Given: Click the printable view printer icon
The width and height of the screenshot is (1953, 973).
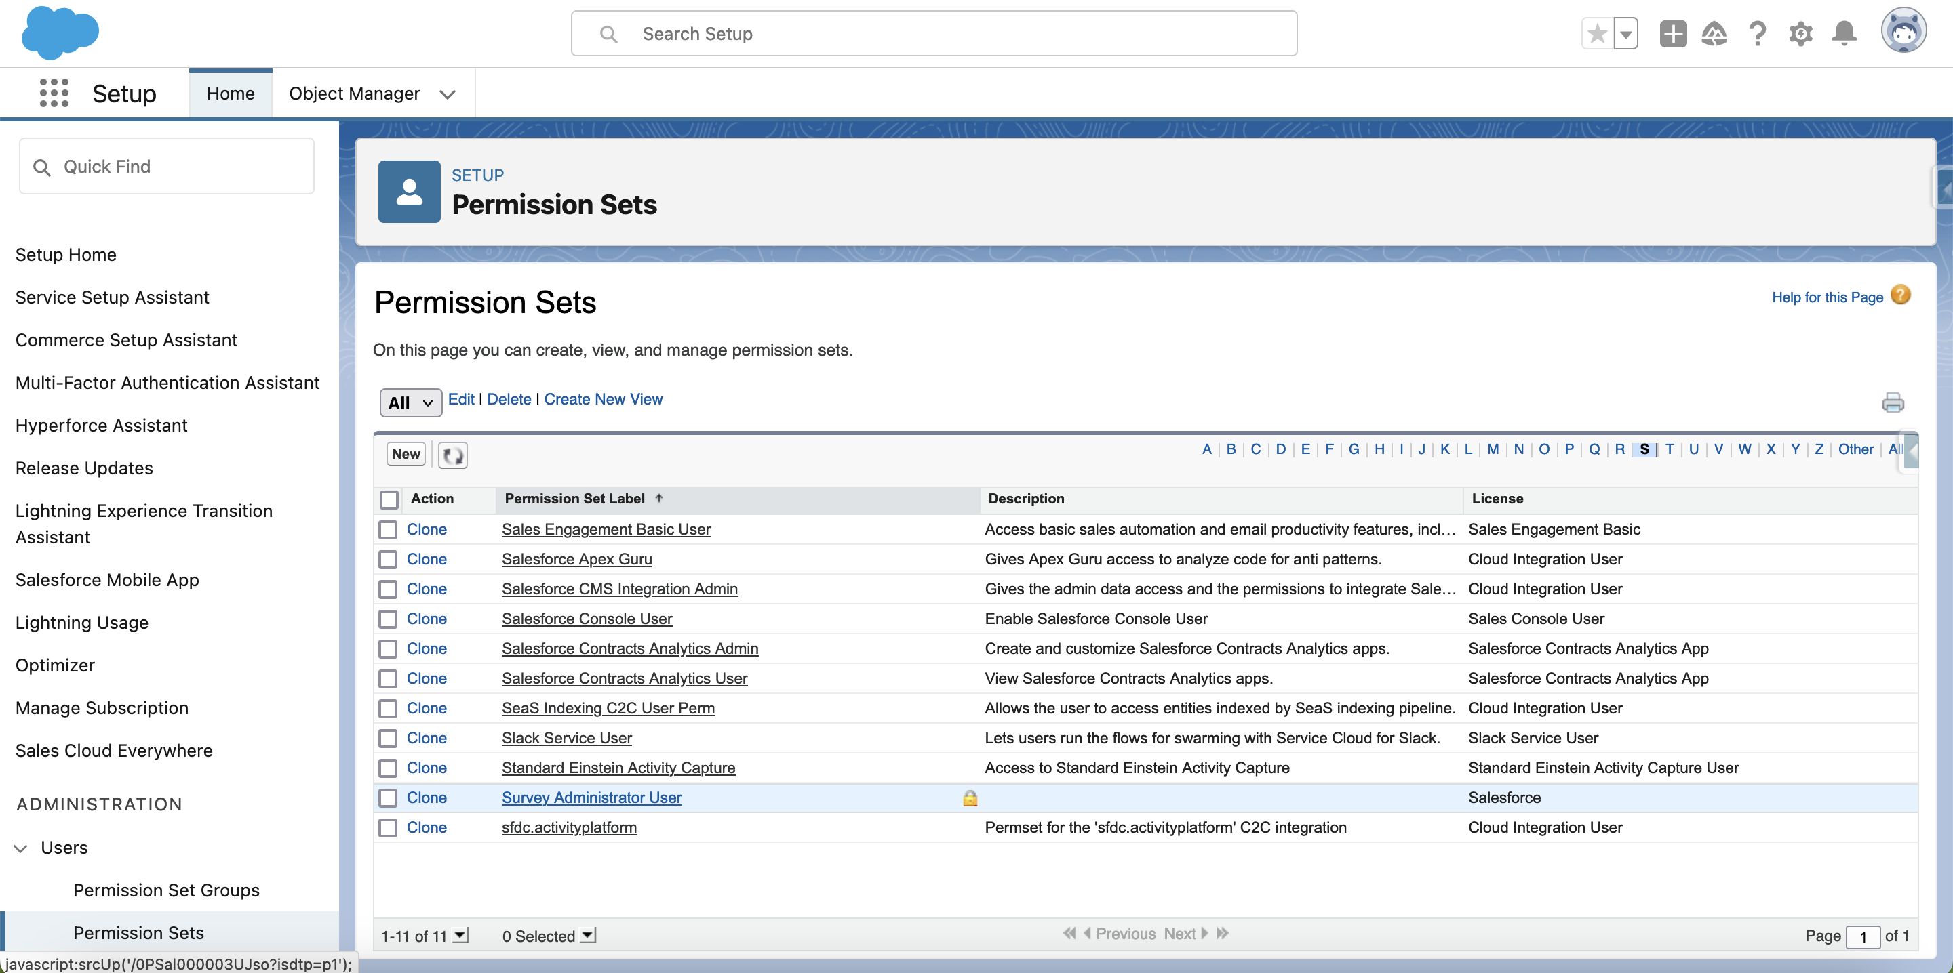Looking at the screenshot, I should (x=1893, y=402).
